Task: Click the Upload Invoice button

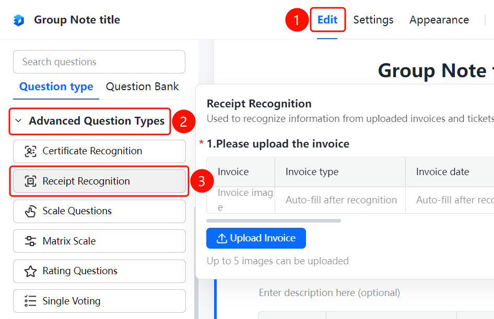Action: pyautogui.click(x=256, y=238)
